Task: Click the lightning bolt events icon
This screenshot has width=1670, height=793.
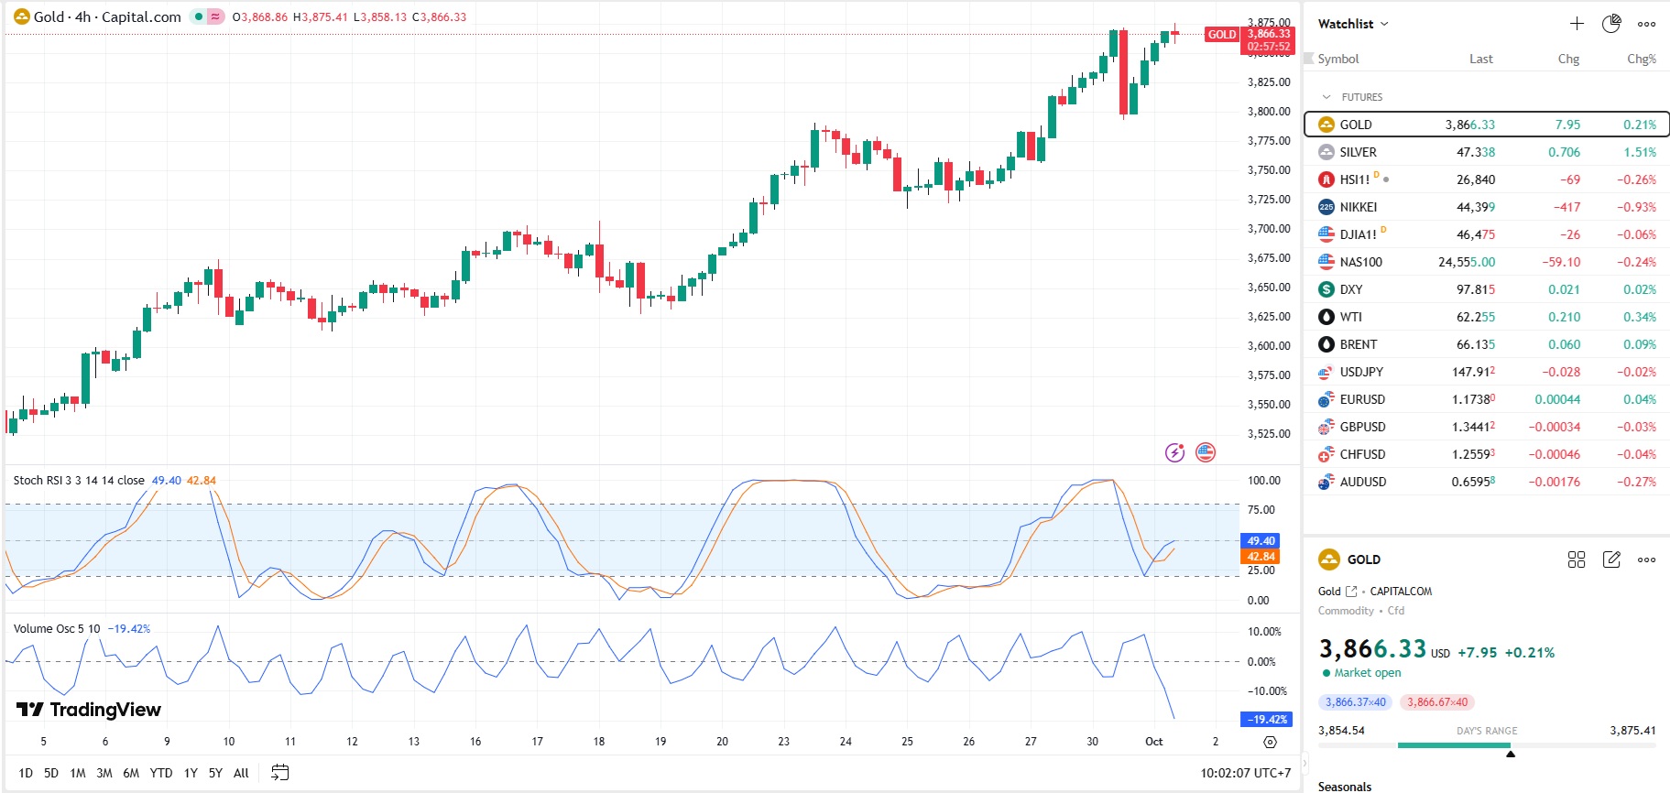Action: (1174, 452)
